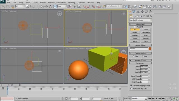
Task: Switch to the Modify command panel tab
Action: pos(134,12)
